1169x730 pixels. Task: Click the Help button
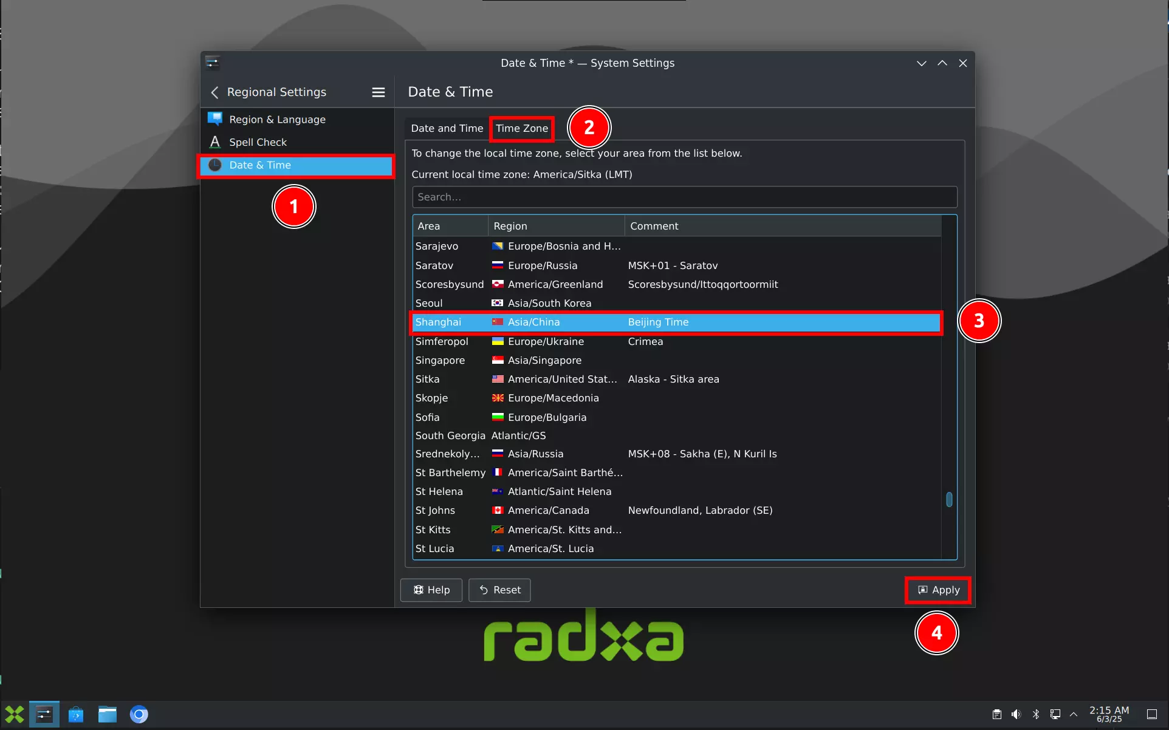point(431,590)
